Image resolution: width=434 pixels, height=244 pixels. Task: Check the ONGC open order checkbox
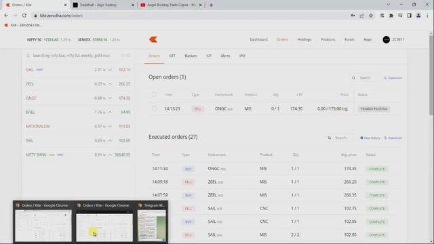[x=154, y=108]
